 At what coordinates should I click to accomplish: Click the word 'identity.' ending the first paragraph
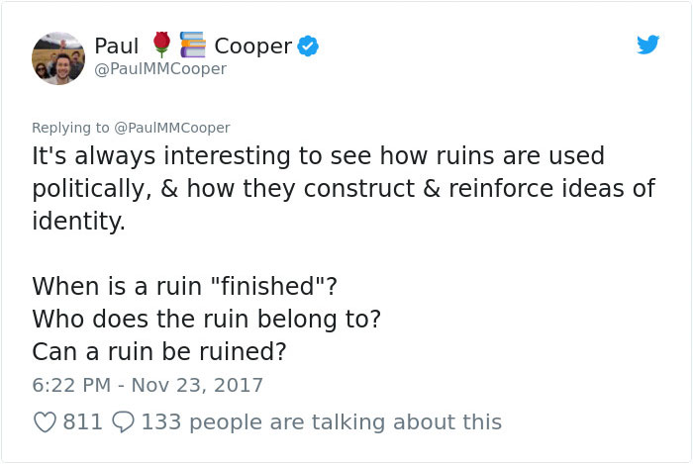tap(79, 220)
